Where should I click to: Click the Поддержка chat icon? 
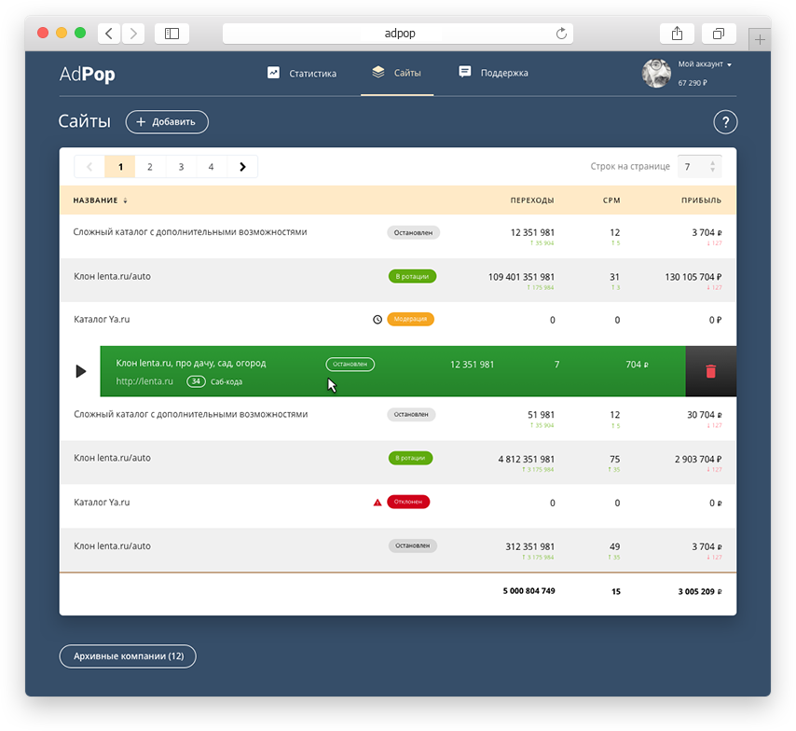tap(465, 72)
